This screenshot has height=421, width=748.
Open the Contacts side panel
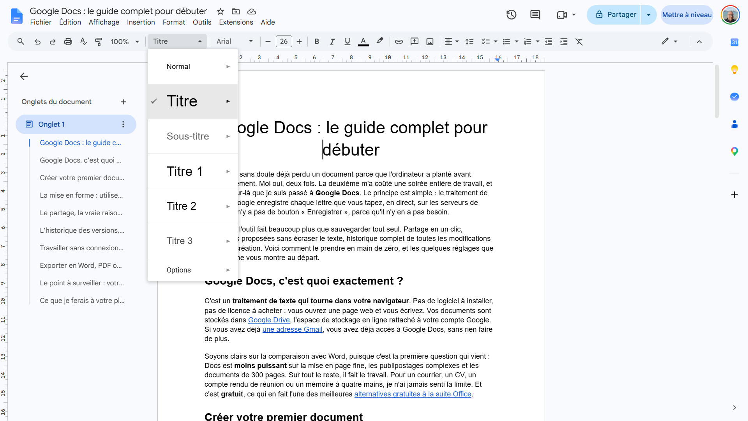click(x=734, y=124)
